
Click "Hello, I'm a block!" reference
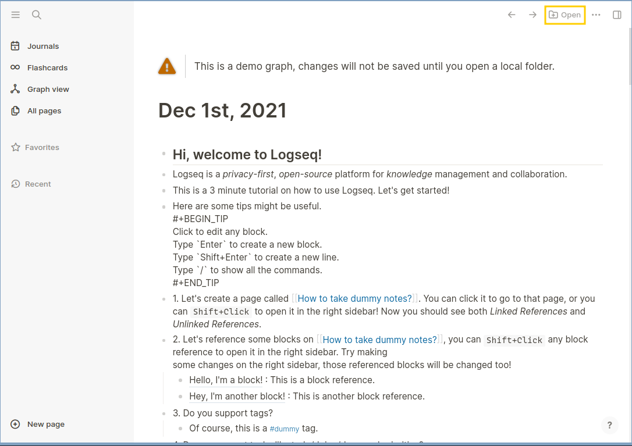pyautogui.click(x=226, y=380)
